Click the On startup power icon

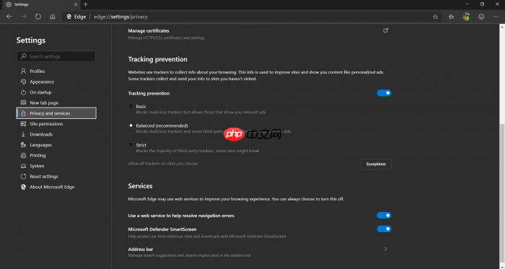[x=23, y=92]
